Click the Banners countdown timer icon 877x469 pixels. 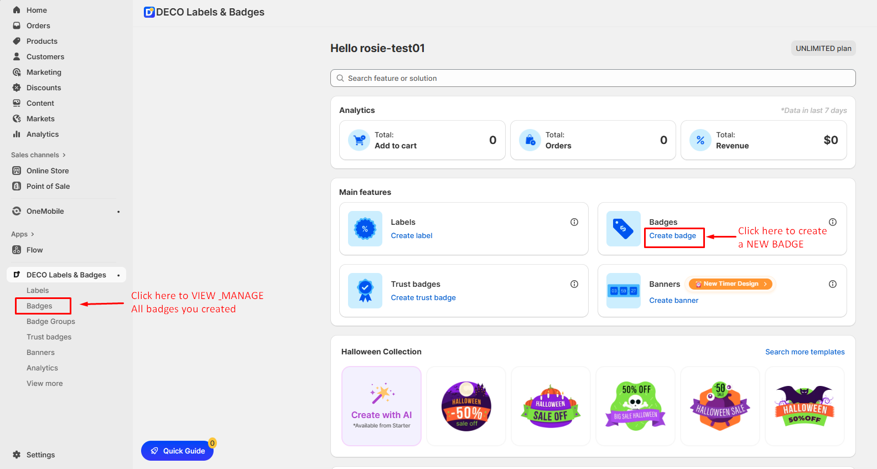click(x=623, y=291)
